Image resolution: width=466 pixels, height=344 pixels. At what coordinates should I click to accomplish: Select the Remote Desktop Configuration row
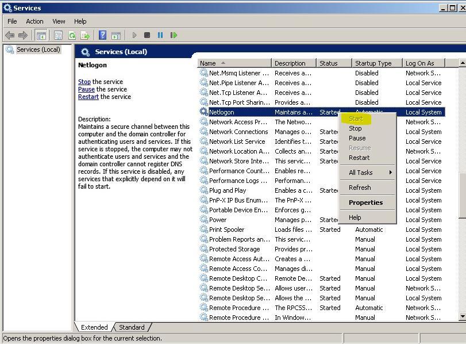[x=322, y=278]
